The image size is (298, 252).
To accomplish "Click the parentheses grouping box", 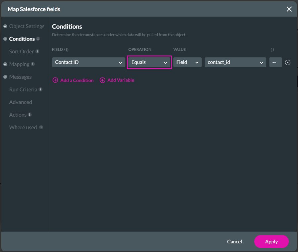I will click(275, 62).
